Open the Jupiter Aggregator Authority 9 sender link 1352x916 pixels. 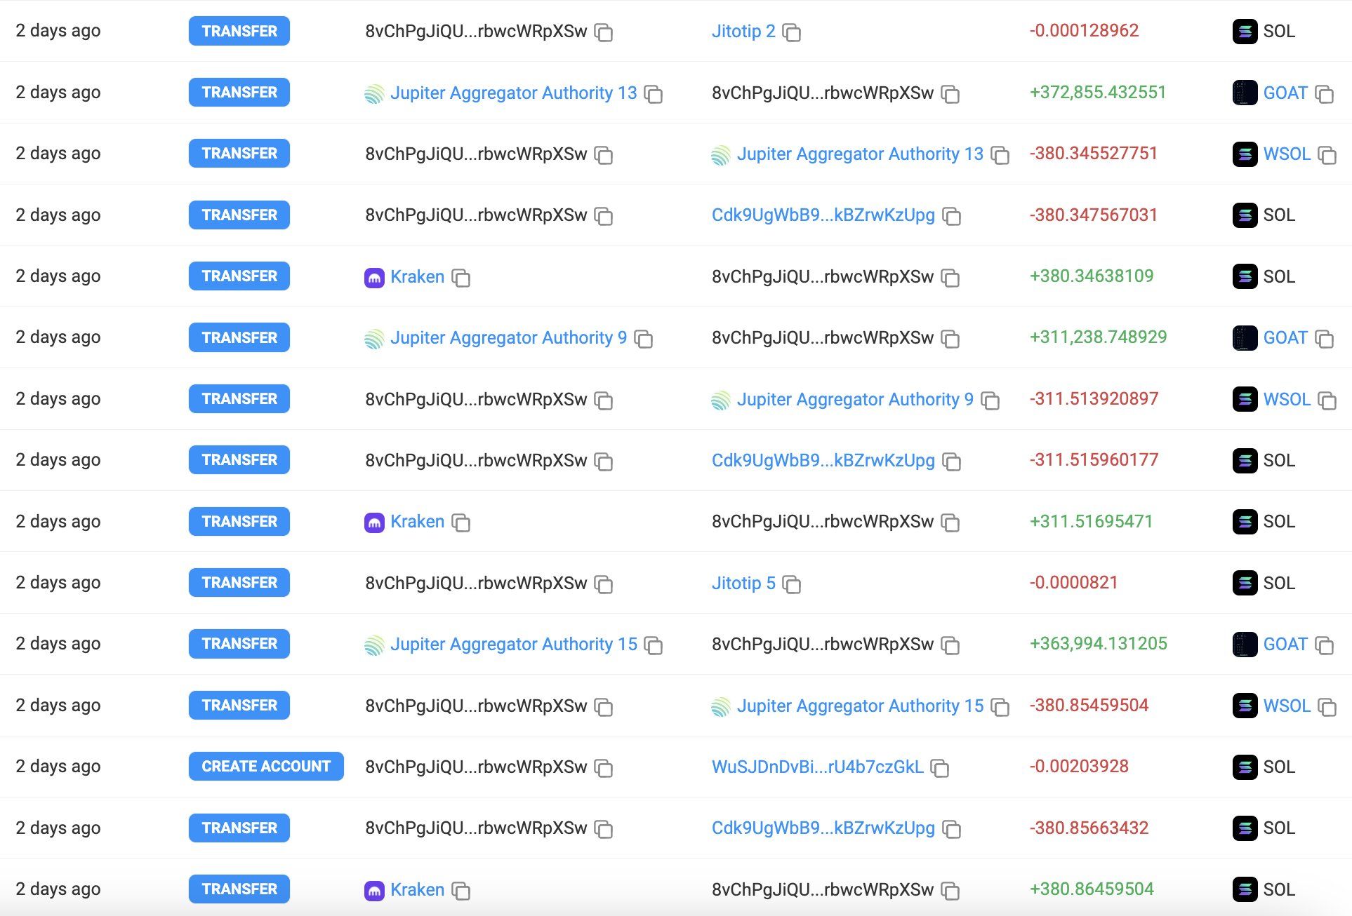coord(508,337)
